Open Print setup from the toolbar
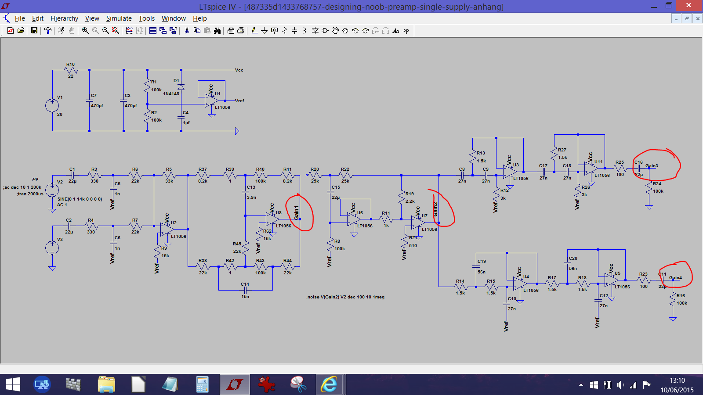703x395 pixels. point(231,31)
